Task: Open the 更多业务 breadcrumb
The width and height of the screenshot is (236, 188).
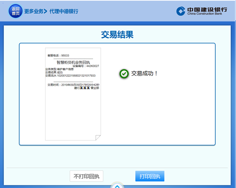Action: (34, 11)
